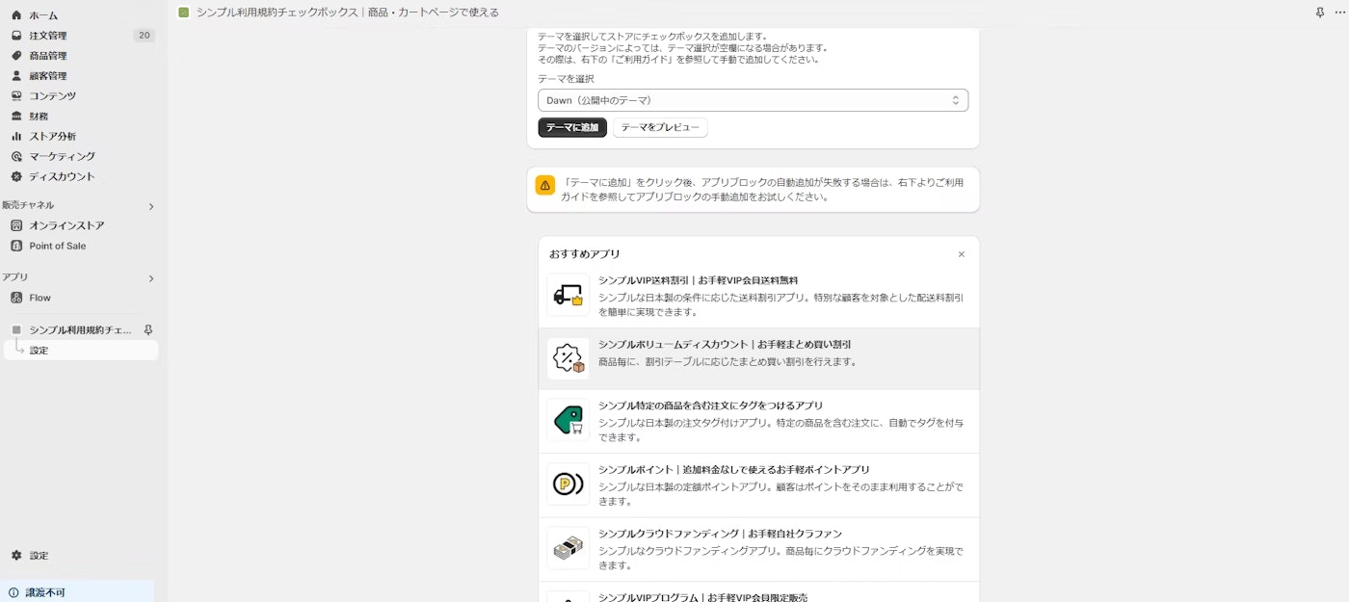Click the テーマを選択 label text

tap(566, 79)
